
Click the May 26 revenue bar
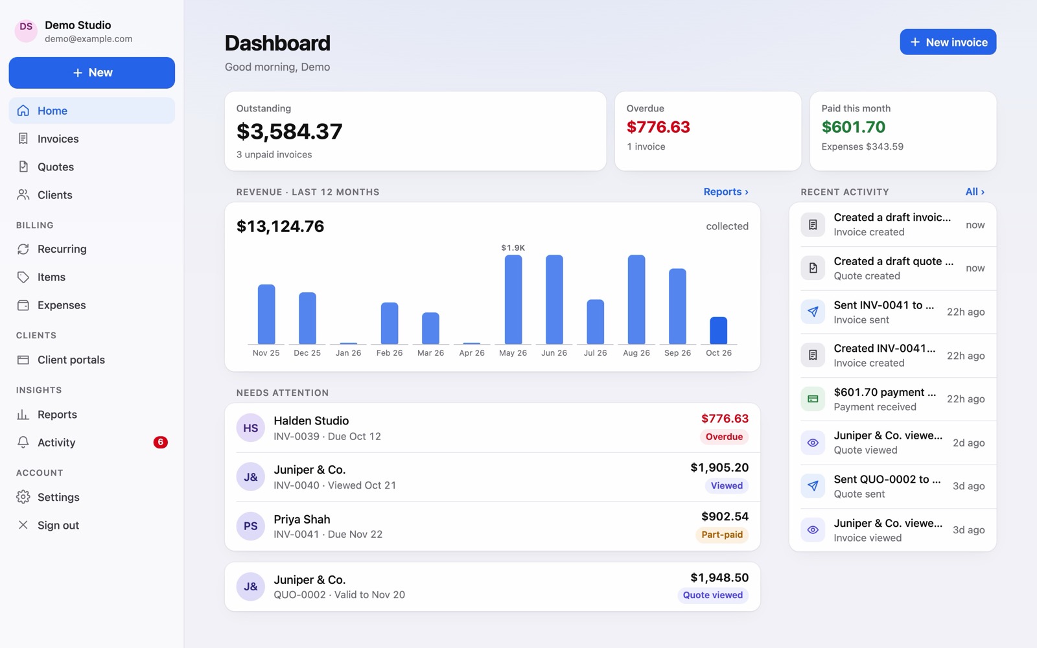(513, 299)
